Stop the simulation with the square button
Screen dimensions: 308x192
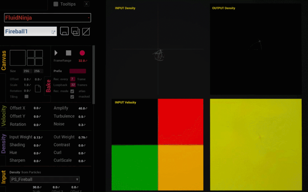click(x=69, y=53)
